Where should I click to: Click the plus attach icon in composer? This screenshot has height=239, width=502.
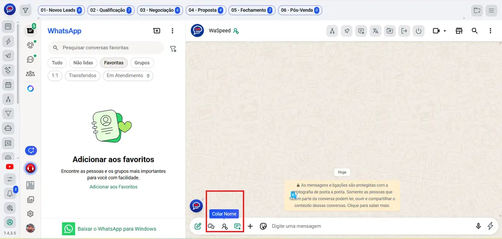pos(250,226)
